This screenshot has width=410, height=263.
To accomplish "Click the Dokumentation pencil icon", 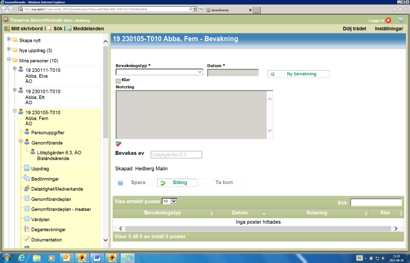I will 27,239.
